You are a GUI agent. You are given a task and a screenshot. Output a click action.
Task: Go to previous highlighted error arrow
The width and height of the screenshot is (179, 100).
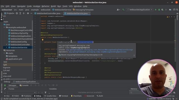coord(171,17)
